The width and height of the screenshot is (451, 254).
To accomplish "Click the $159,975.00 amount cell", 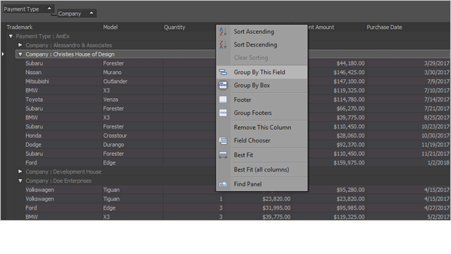I will (337, 163).
